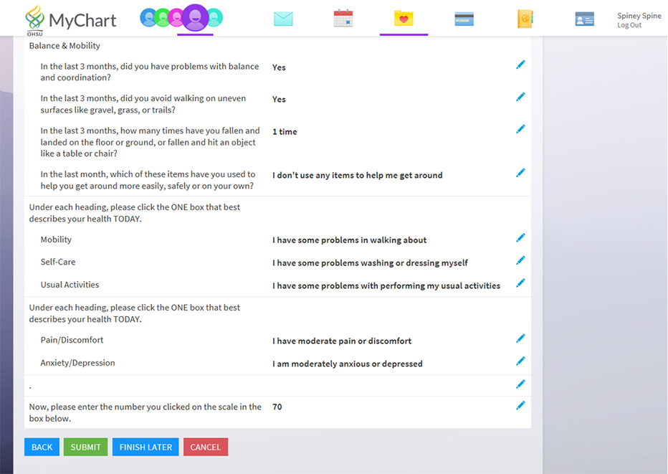Edit the Pain/Discomfort answer pencil
This screenshot has height=474, width=668.
tap(520, 338)
